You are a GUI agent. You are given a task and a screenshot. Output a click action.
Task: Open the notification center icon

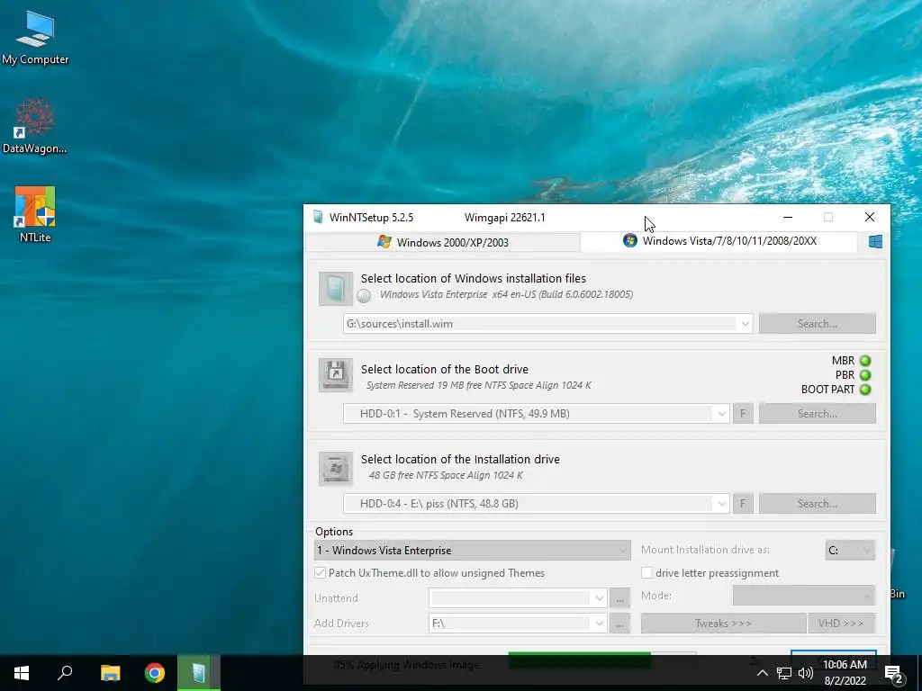894,673
